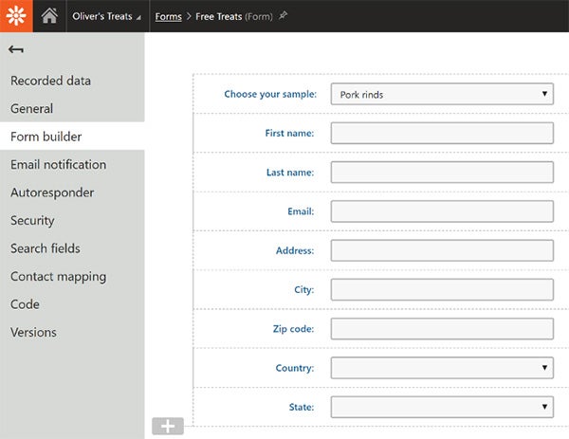Go to the Security tab
The width and height of the screenshot is (569, 439).
coord(32,221)
